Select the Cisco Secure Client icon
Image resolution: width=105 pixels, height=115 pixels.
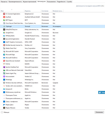(x=4, y=23)
